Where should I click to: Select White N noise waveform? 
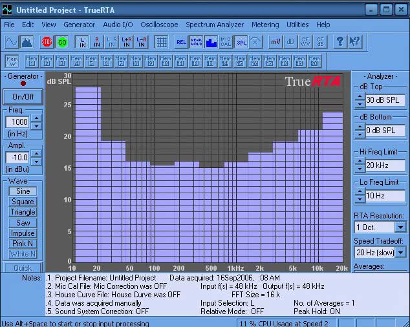23,254
